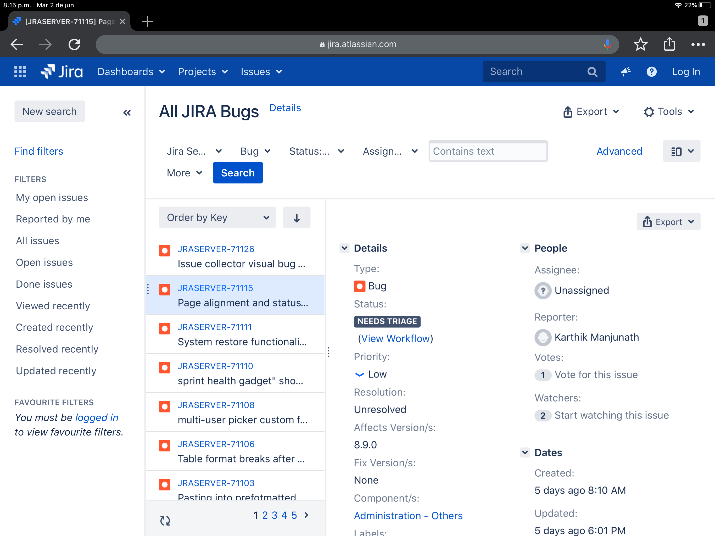715x536 pixels.
Task: Open the Projects menu
Action: pyautogui.click(x=203, y=71)
